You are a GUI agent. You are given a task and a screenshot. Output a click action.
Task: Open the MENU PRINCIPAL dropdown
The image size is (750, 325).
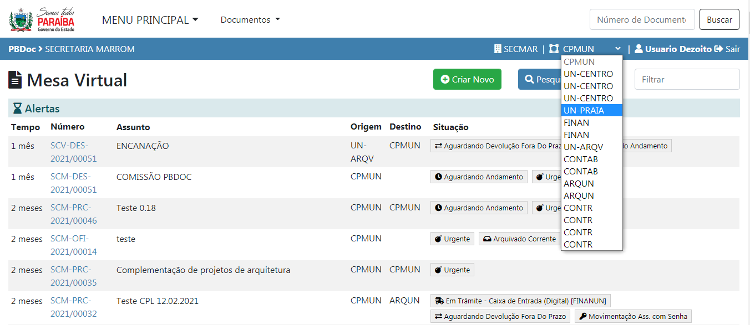150,20
